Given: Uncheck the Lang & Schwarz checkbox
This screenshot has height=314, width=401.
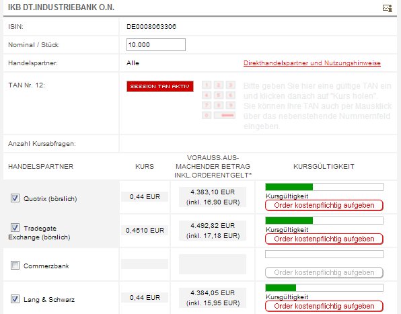Looking at the screenshot, I should pos(15,299).
